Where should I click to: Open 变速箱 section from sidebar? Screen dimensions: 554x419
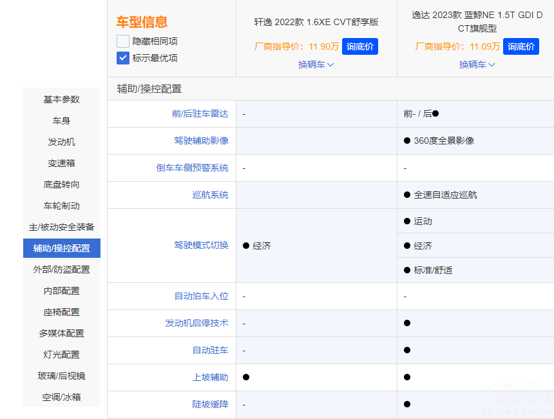(x=62, y=163)
